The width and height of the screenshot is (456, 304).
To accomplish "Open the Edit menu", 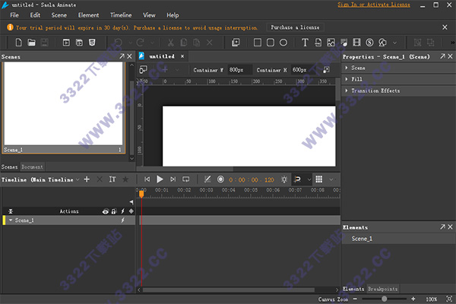I will coord(35,15).
